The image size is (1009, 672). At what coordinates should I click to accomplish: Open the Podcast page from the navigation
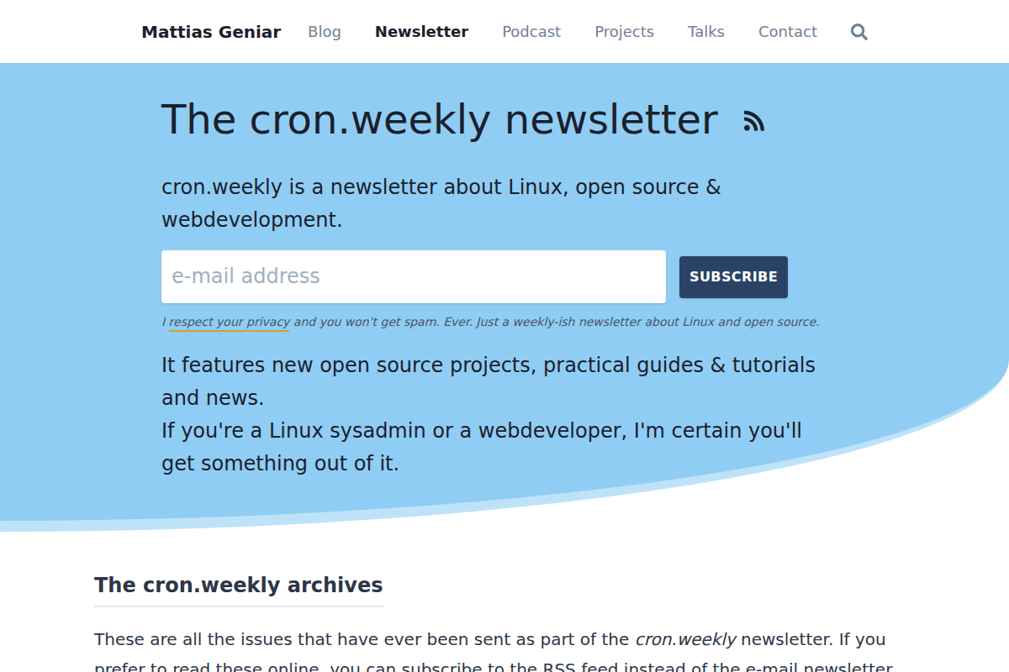pos(531,31)
